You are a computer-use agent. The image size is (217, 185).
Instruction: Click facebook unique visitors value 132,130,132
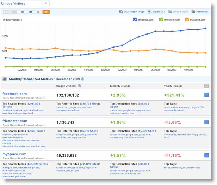tap(68, 95)
